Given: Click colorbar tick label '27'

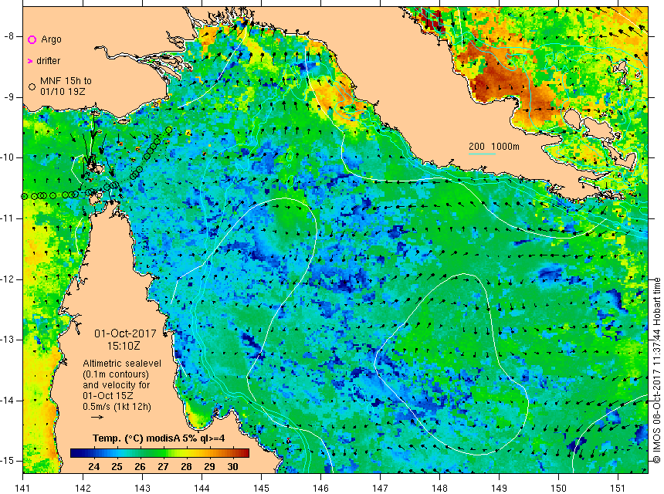Looking at the screenshot, I should (163, 466).
